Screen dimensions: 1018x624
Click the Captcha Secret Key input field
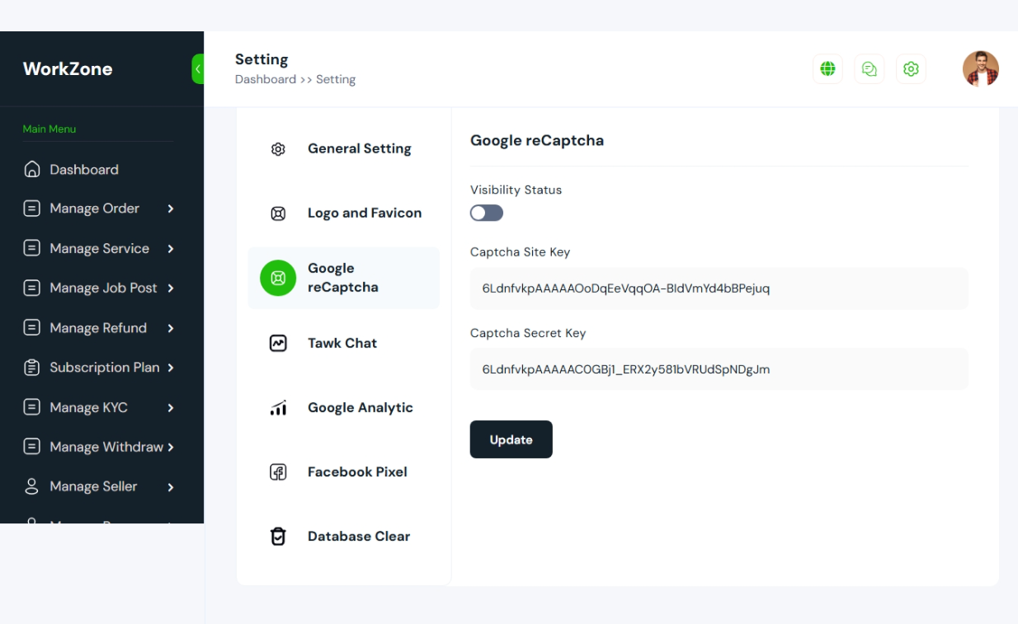click(719, 369)
